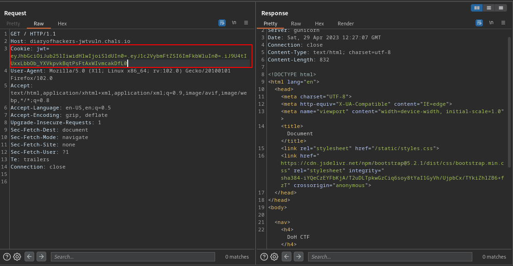Switch to the combined tabbed layout view
This screenshot has width=513, height=266.
click(x=501, y=8)
